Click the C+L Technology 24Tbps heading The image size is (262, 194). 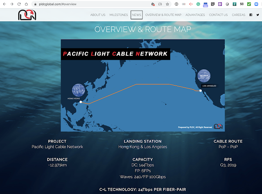[x=143, y=189]
